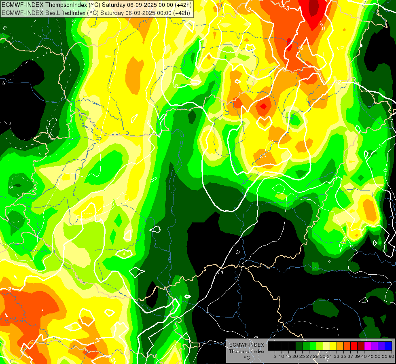Click the '°C' unit label in legend
Viewport: 396px width, 364px height.
tap(247, 358)
